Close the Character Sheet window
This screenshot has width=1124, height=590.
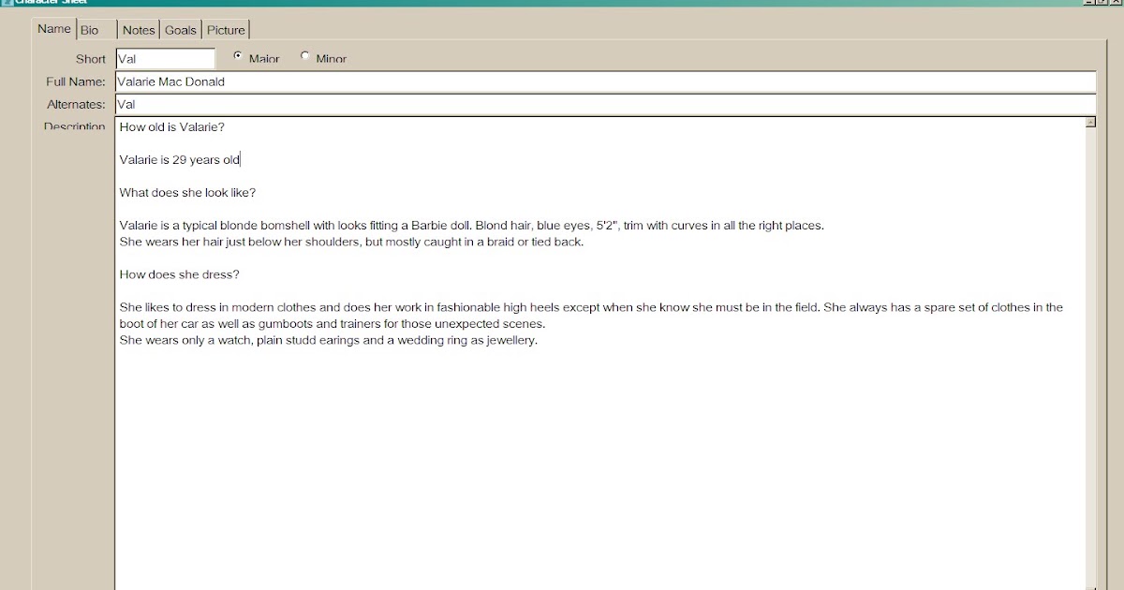1117,2
